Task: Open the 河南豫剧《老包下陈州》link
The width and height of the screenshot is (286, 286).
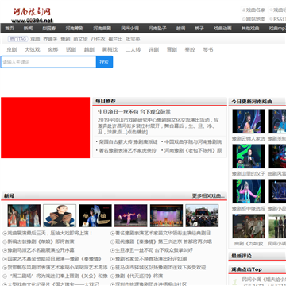Action: click(x=193, y=150)
